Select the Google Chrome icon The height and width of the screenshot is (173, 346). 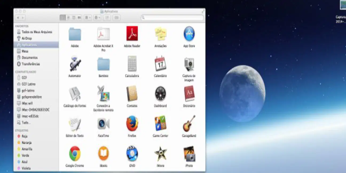coord(75,153)
